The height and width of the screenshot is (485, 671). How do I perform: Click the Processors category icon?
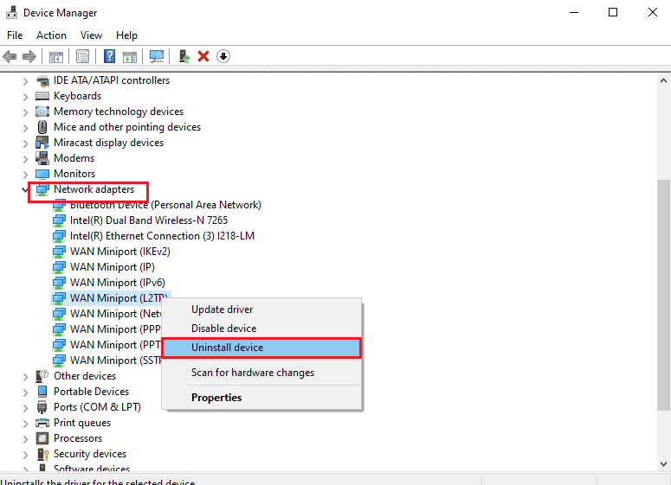(42, 438)
